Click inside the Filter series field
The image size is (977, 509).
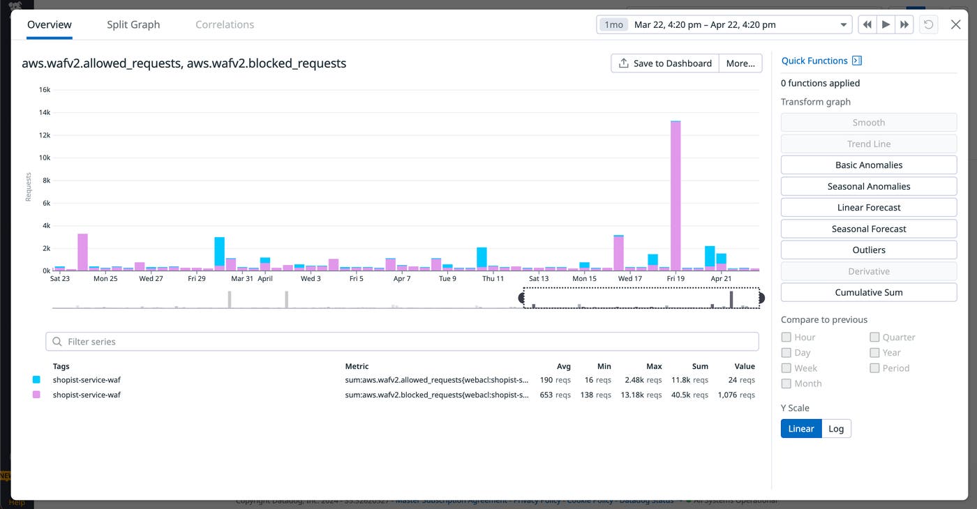coord(279,341)
